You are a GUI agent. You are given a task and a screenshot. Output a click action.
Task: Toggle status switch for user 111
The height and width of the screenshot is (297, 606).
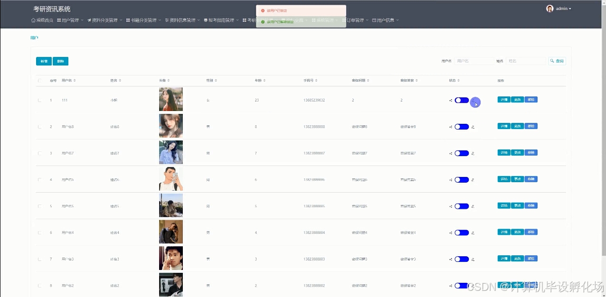(462, 100)
